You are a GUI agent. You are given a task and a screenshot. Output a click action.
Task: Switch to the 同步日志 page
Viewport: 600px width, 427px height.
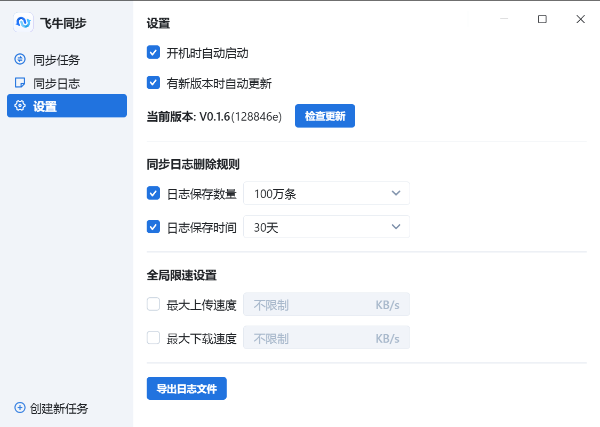coord(56,83)
